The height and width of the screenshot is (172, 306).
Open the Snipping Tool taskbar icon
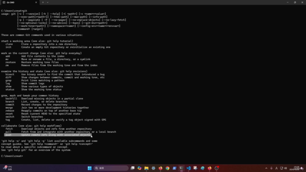click(x=196, y=168)
